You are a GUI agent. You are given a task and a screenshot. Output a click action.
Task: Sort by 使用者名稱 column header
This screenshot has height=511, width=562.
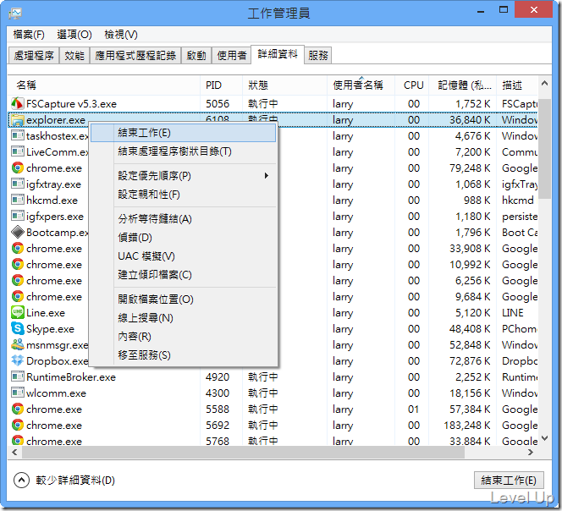tap(361, 85)
